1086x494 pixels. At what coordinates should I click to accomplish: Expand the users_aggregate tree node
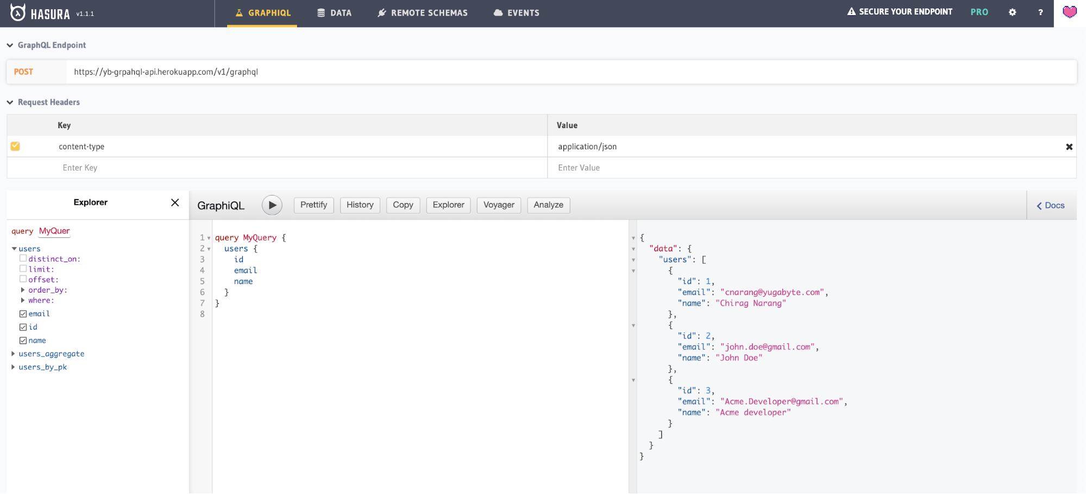point(14,354)
